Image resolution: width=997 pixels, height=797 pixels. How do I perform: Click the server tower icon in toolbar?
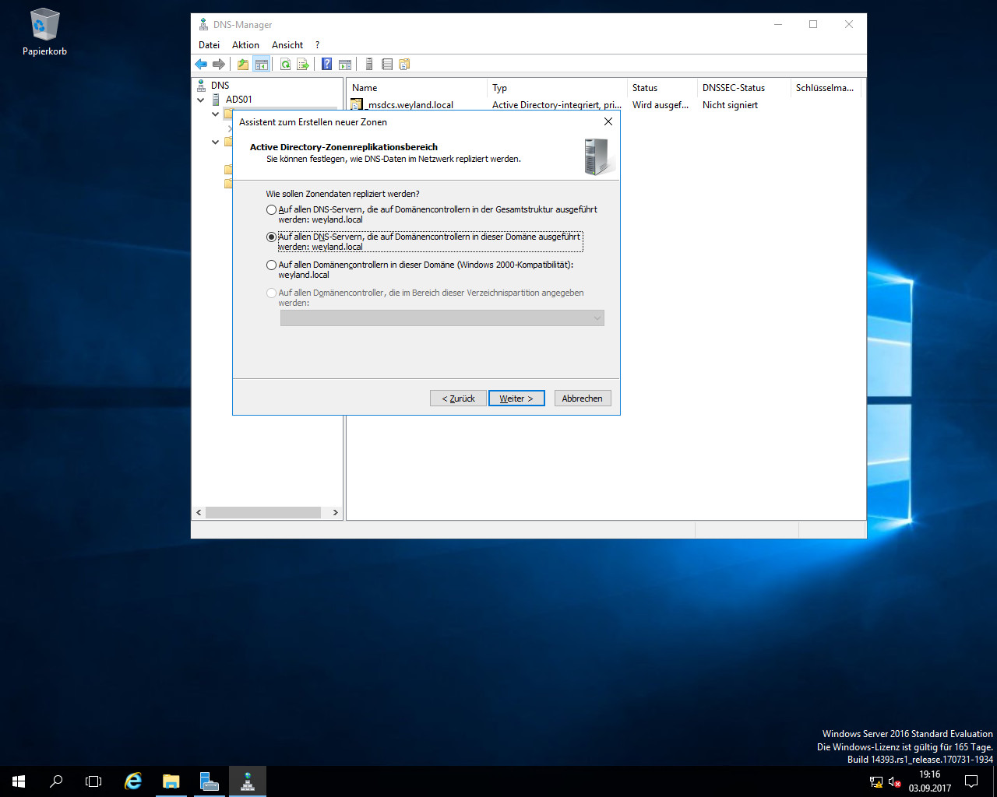point(369,65)
